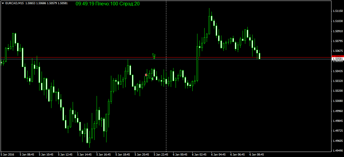Screen dimensions: 344x157
Task: Click the 1.50910 price scale label
Action: coord(338,31)
